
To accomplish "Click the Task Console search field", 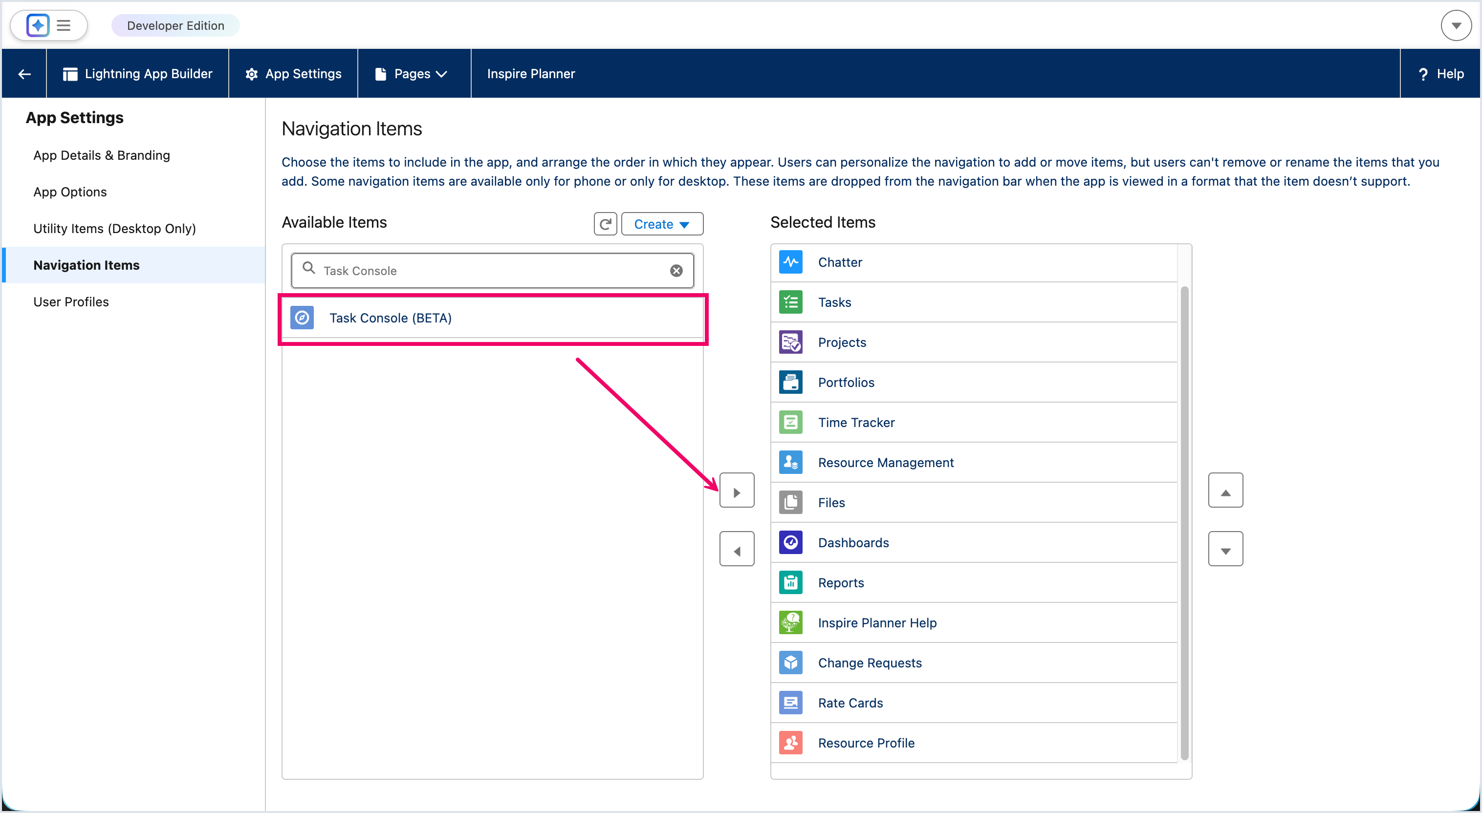I will 493,271.
